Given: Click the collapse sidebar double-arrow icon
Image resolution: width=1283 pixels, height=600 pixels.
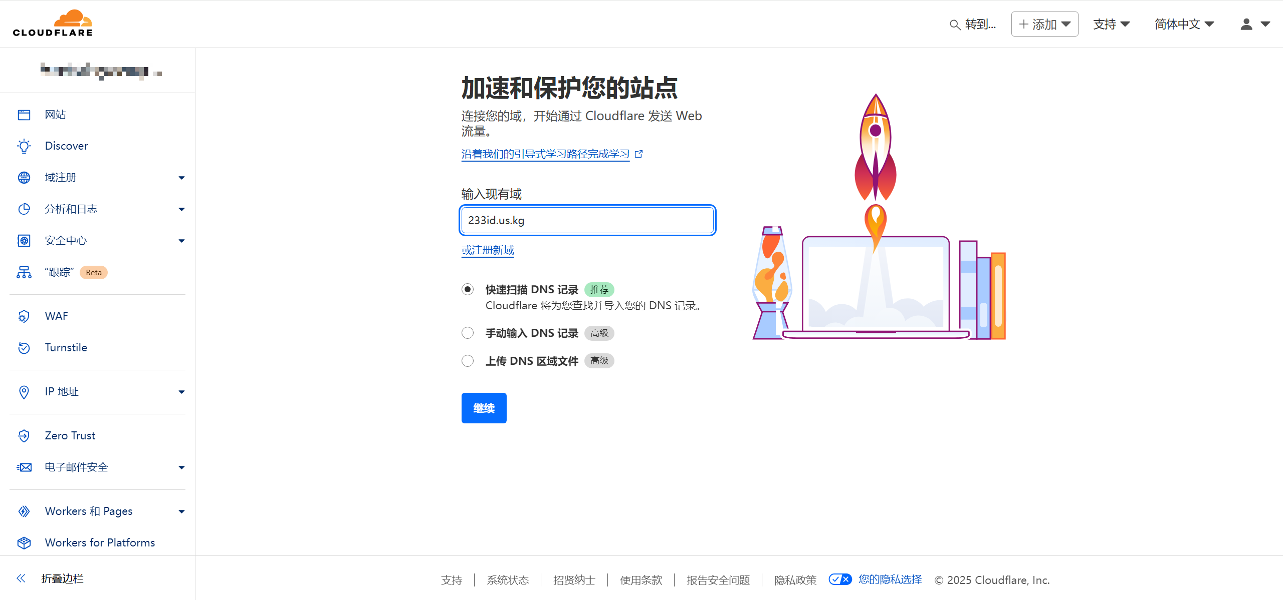Looking at the screenshot, I should 21,578.
